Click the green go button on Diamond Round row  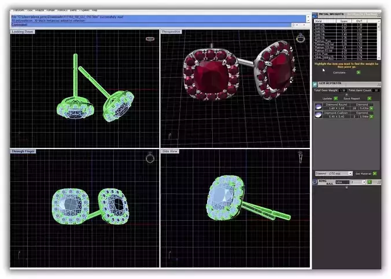(x=371, y=109)
